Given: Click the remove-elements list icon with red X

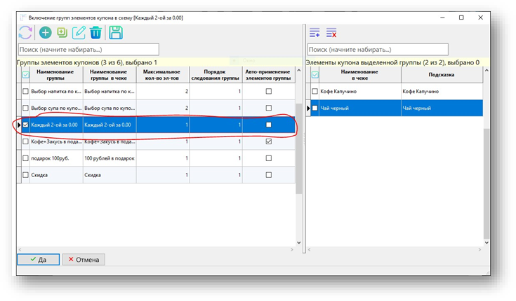Looking at the screenshot, I should [x=331, y=32].
